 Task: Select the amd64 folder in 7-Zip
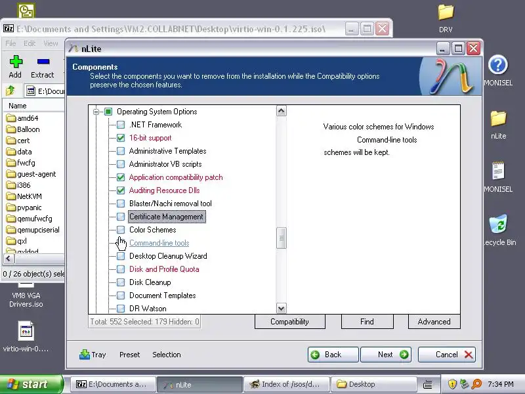tap(22, 118)
